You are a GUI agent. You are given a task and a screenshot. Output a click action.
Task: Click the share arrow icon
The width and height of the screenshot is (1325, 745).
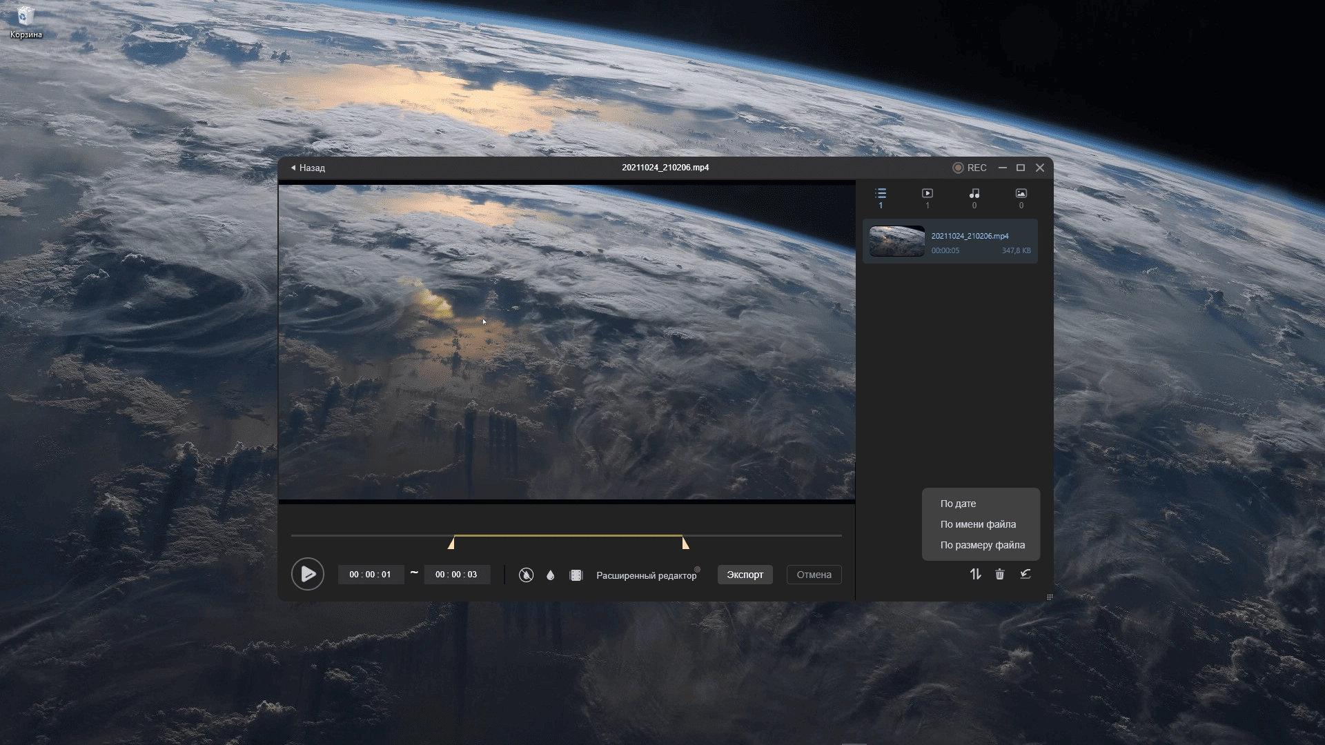(1025, 574)
